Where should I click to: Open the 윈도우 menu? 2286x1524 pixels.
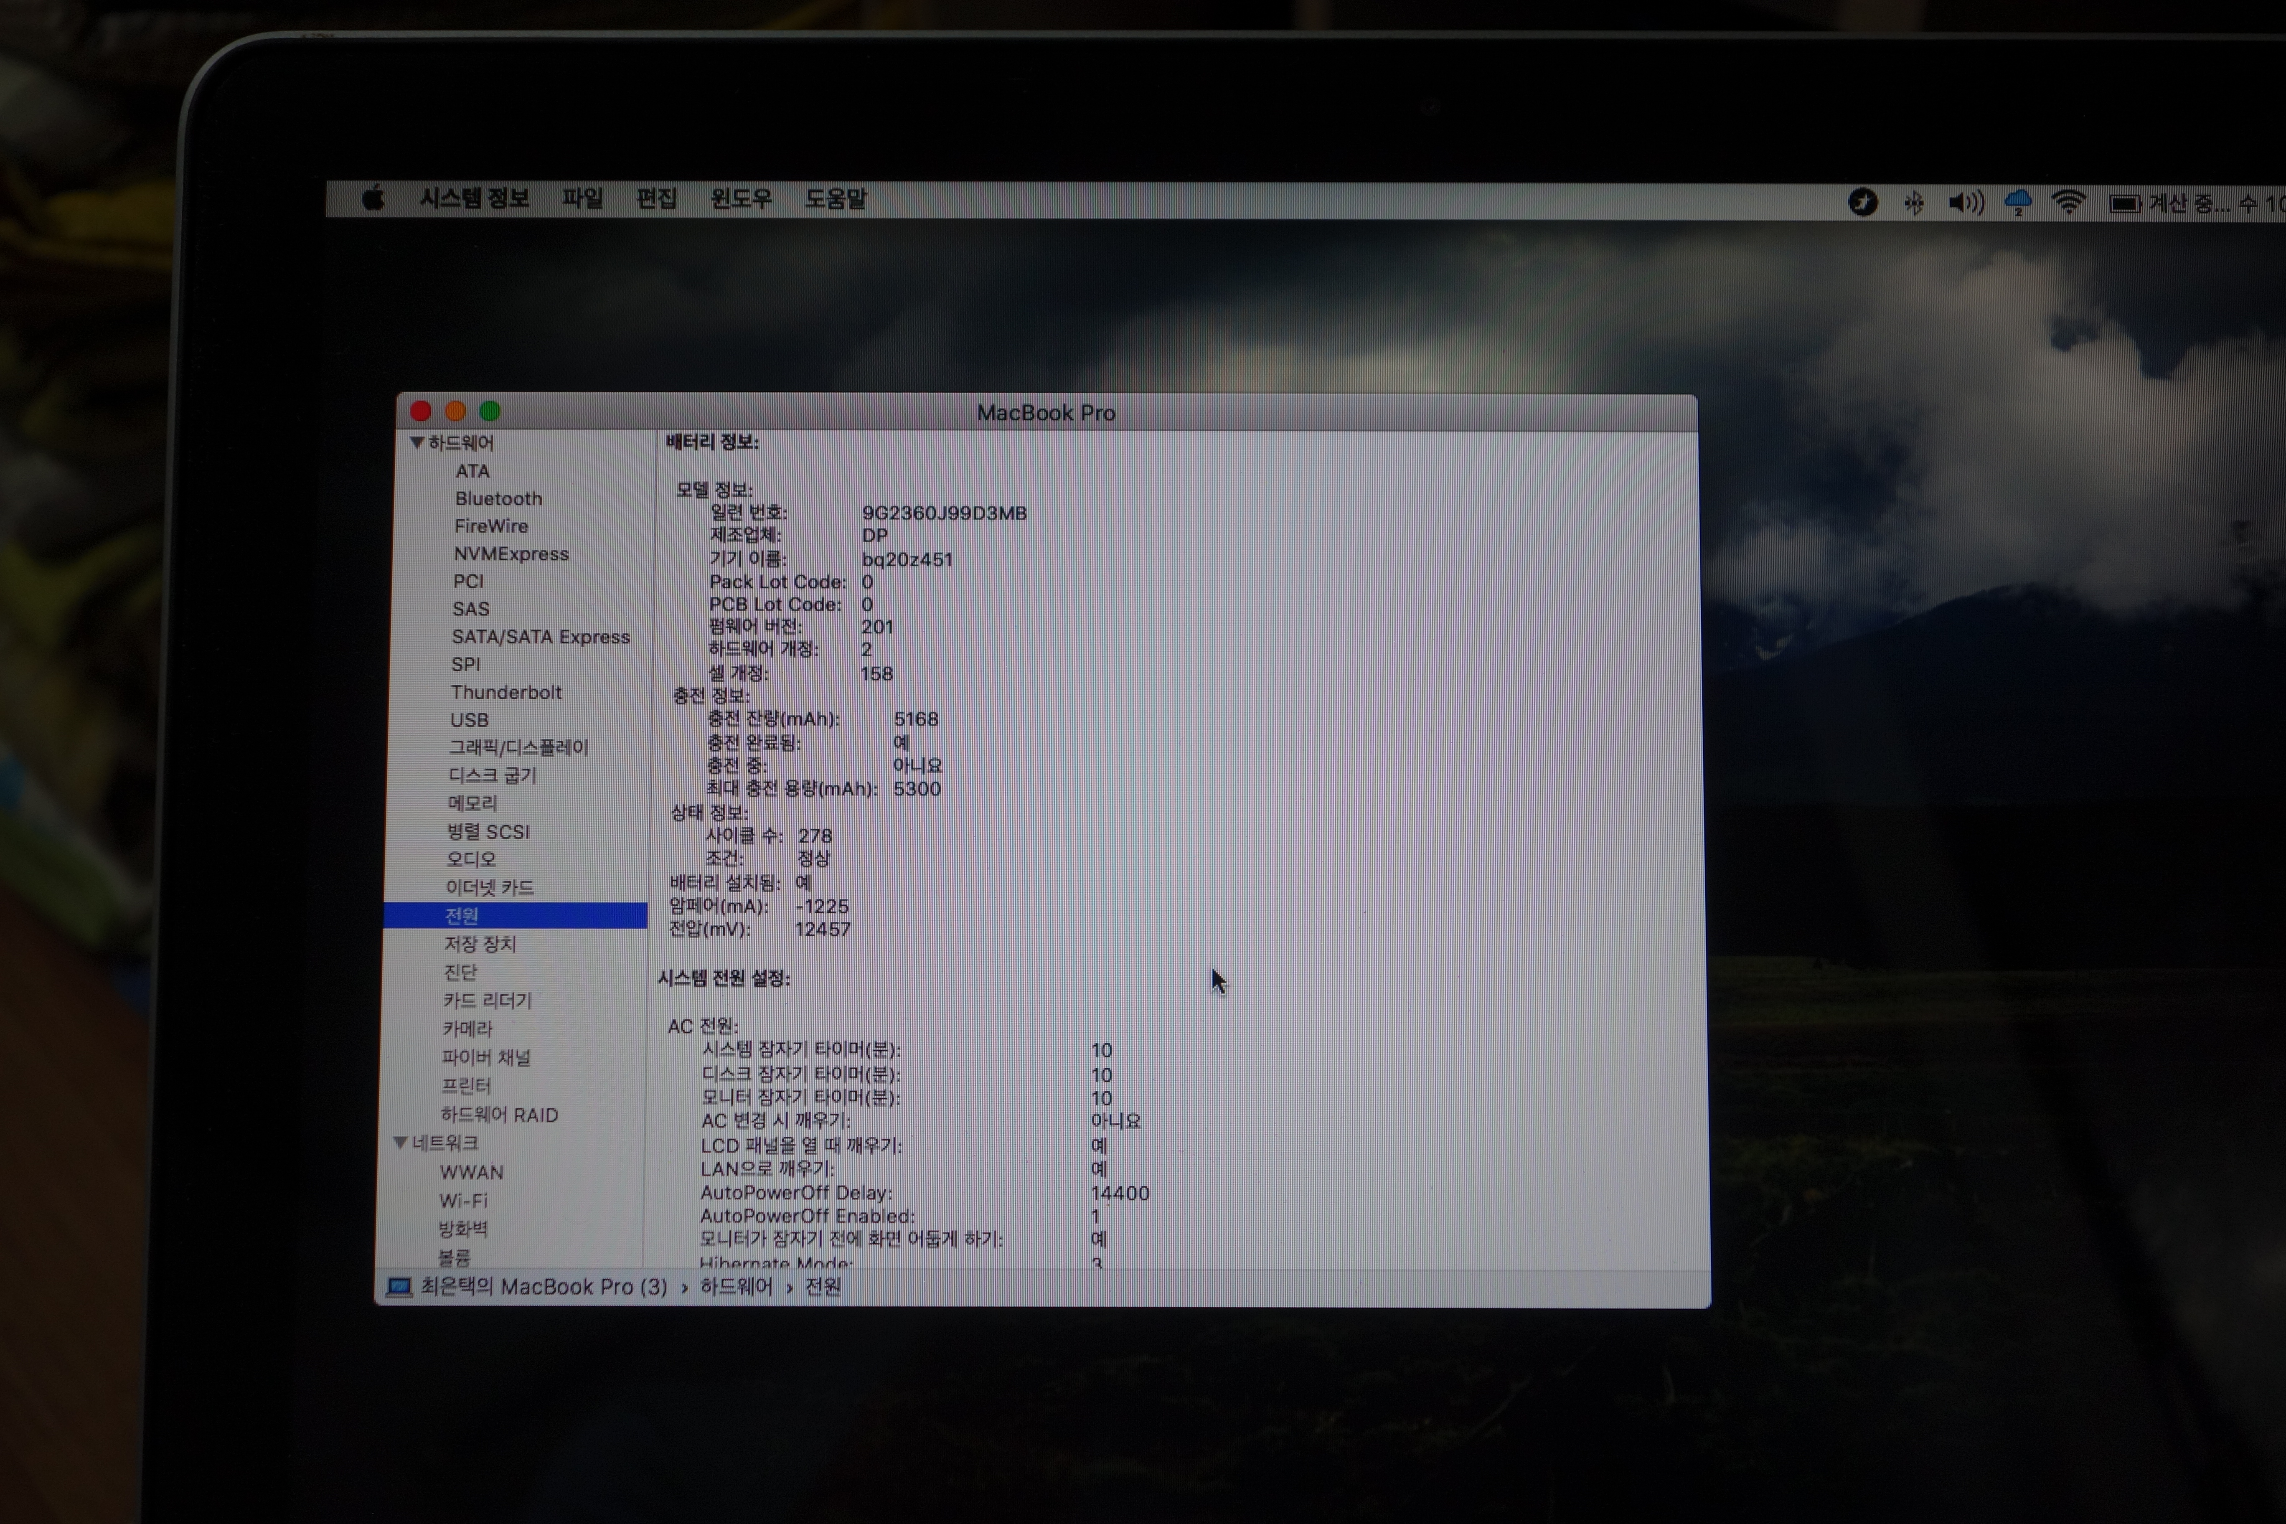tap(741, 199)
